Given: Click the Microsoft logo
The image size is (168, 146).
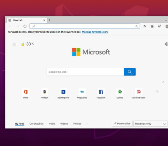Looking at the screenshot, I should [91, 52].
